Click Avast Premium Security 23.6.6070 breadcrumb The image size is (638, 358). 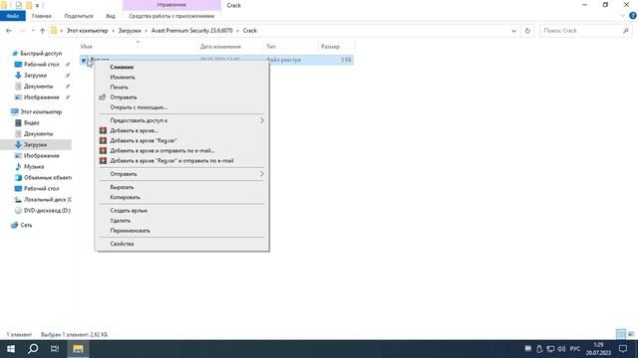tap(192, 31)
